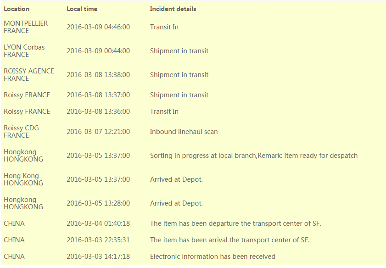Image resolution: width=386 pixels, height=268 pixels.
Task: Click the Location column header
Action: 17,9
